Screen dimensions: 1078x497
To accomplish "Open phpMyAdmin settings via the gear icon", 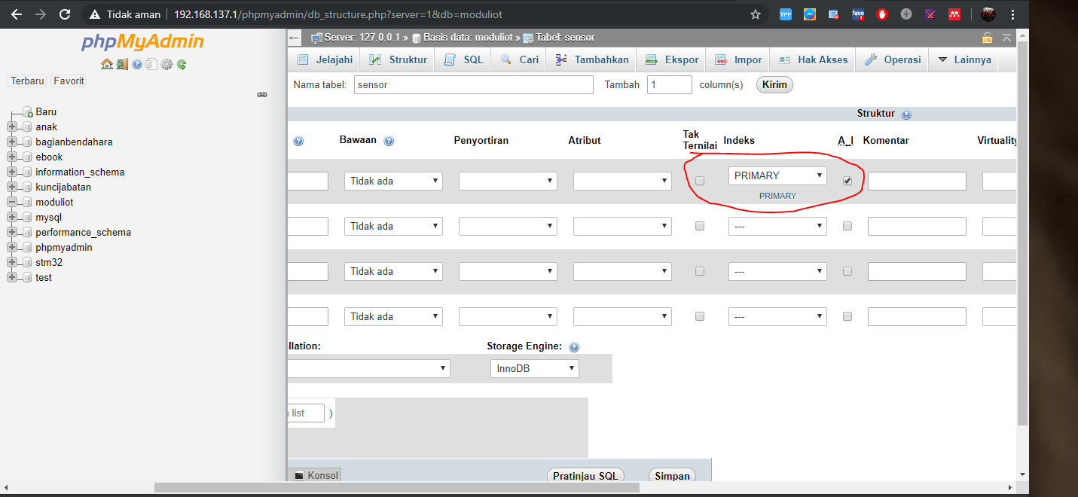I will coord(166,64).
